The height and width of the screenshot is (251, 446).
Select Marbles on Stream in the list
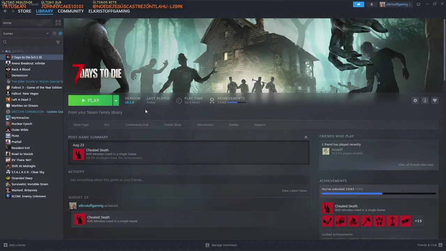pyautogui.click(x=32, y=106)
